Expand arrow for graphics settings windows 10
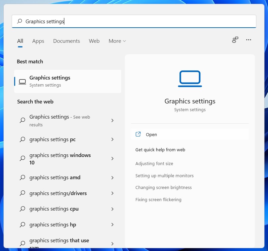268x251 pixels. [x=112, y=159]
